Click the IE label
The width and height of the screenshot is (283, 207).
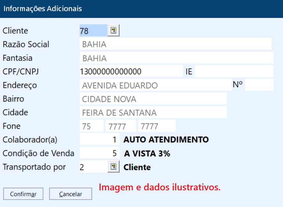189,71
